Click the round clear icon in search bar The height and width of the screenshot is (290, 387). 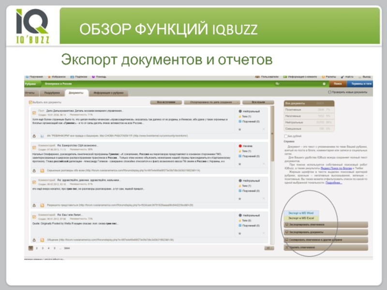pyautogui.click(x=324, y=84)
